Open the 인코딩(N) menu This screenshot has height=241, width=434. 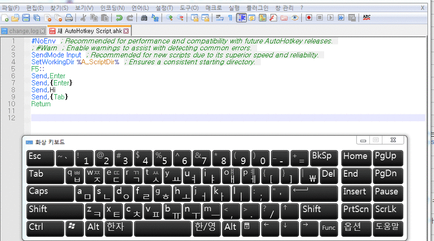(112, 8)
